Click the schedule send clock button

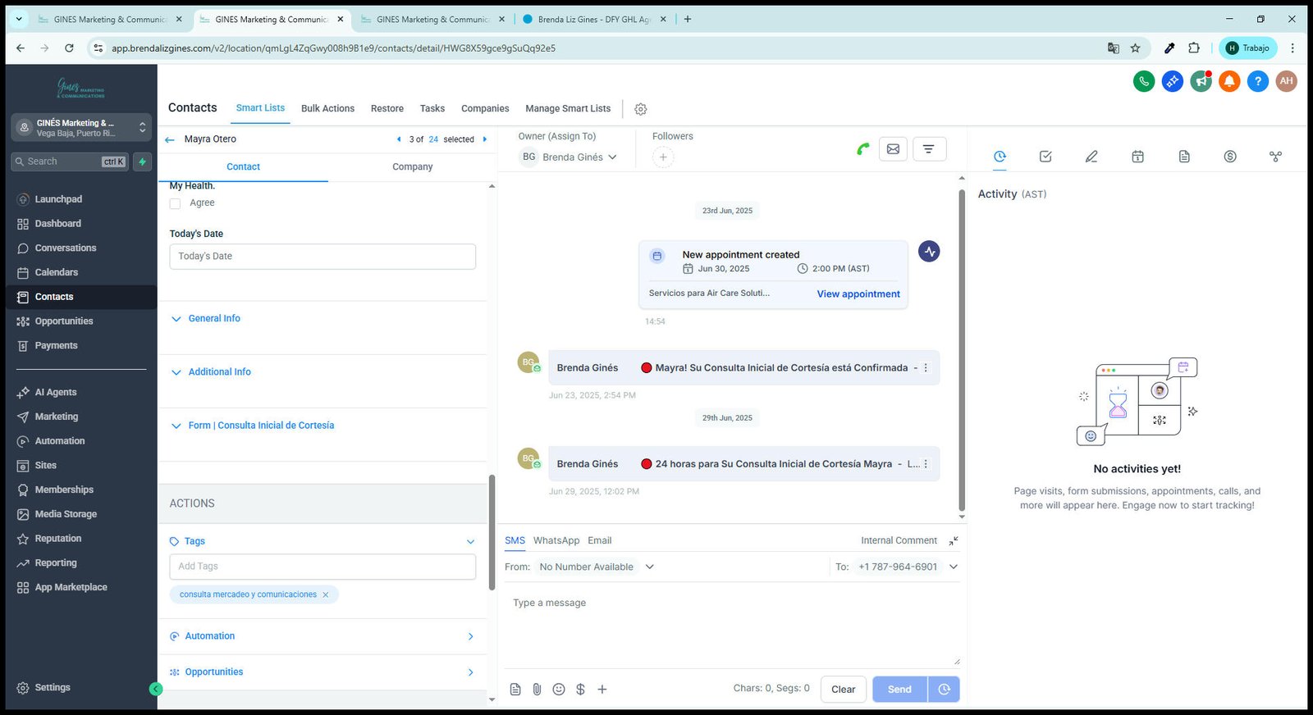944,690
